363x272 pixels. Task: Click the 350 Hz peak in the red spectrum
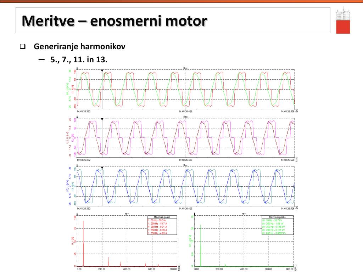121,264
